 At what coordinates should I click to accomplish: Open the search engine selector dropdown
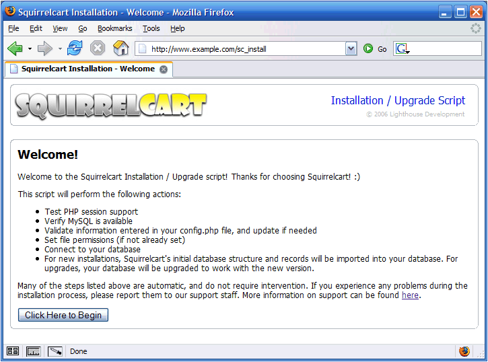click(x=403, y=49)
